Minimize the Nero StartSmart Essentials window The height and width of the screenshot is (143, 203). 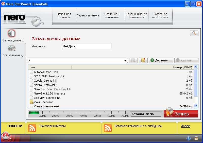[x=187, y=4]
